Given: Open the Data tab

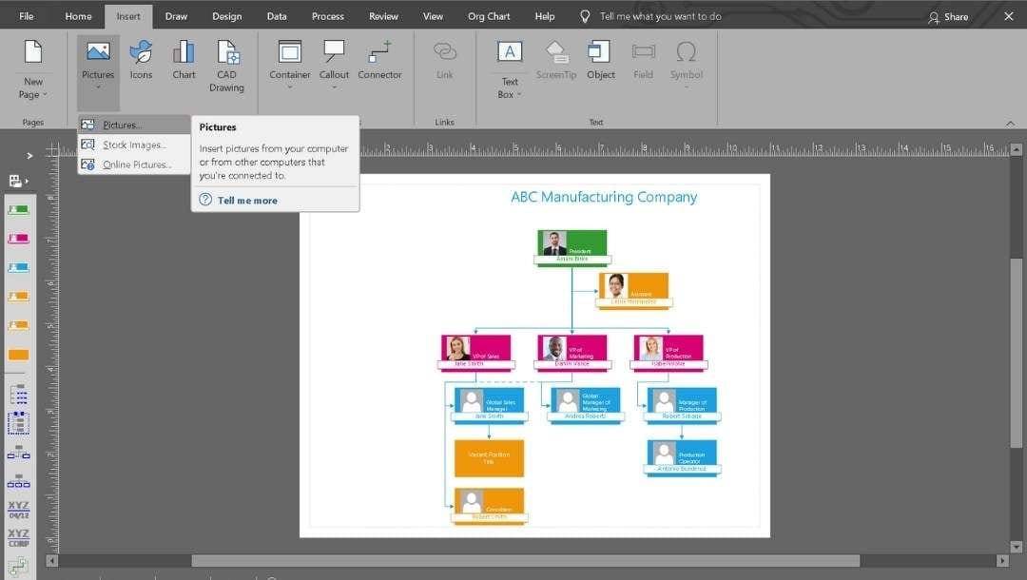Looking at the screenshot, I should (277, 16).
